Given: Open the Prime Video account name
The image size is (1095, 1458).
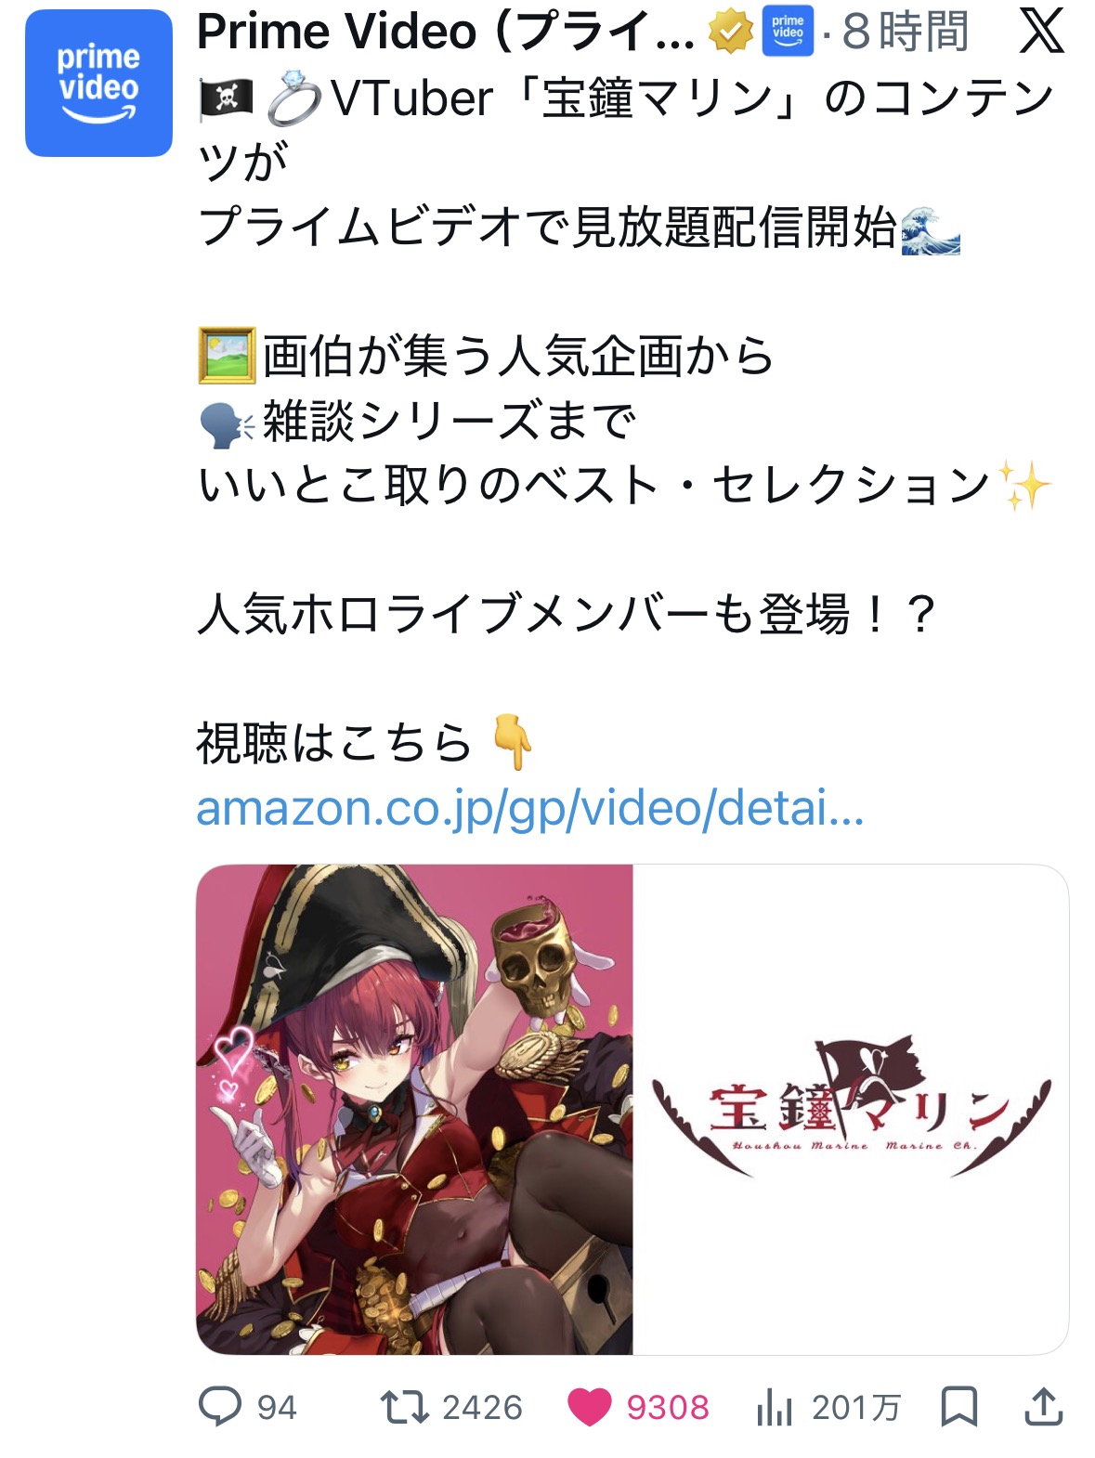Looking at the screenshot, I should (x=446, y=33).
